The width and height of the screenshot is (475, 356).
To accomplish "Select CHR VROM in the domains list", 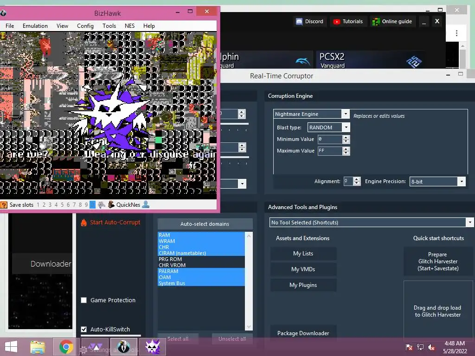I will [x=201, y=265].
